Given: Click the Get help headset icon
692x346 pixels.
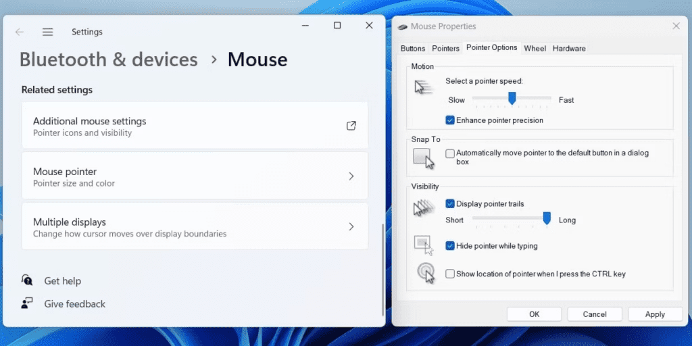Looking at the screenshot, I should [27, 280].
